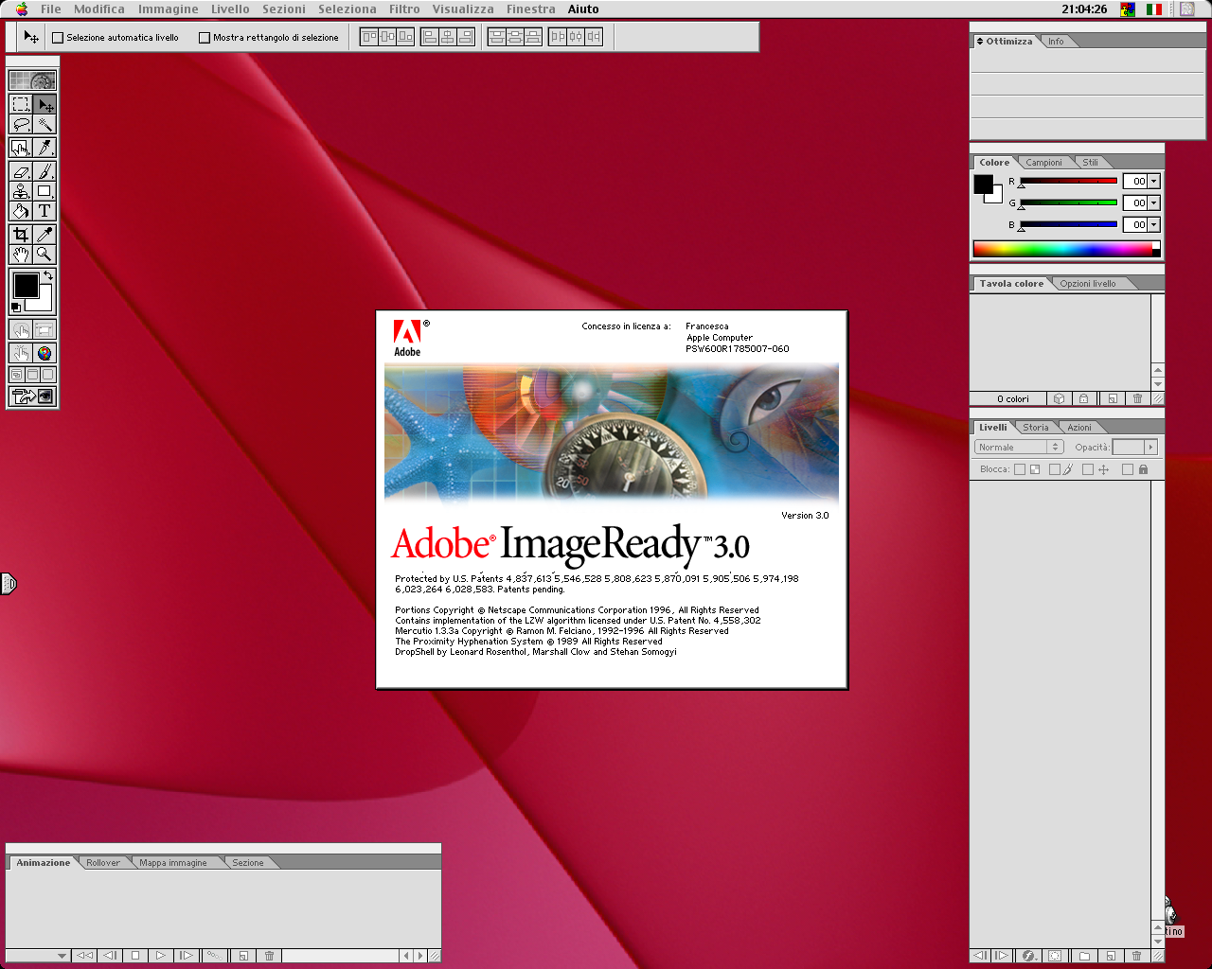Choose the Zoom magnifier tool
This screenshot has height=969, width=1212.
click(x=45, y=255)
